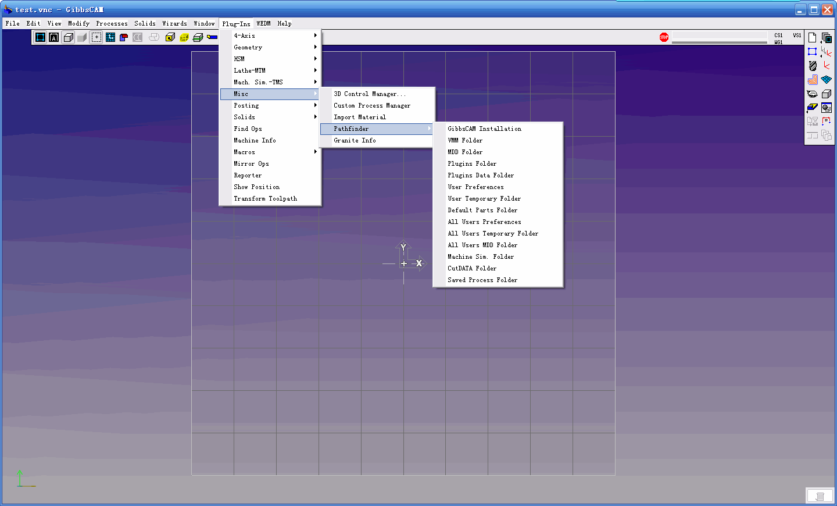The image size is (837, 506).
Task: Open the View menu
Action: [54, 23]
